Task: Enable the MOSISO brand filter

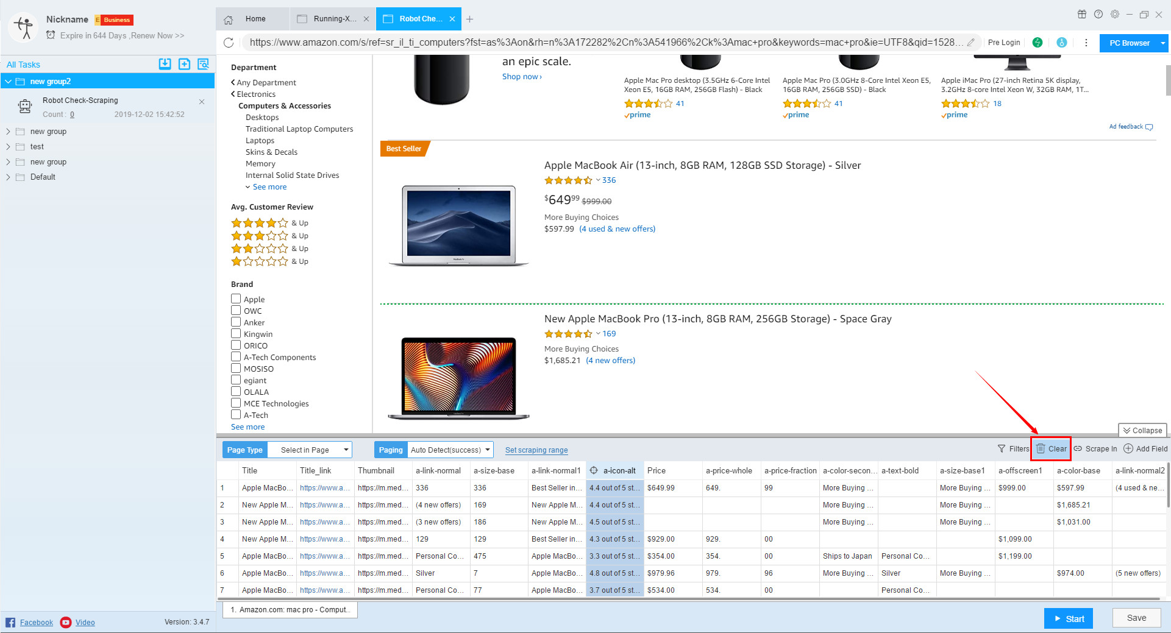Action: pos(236,368)
